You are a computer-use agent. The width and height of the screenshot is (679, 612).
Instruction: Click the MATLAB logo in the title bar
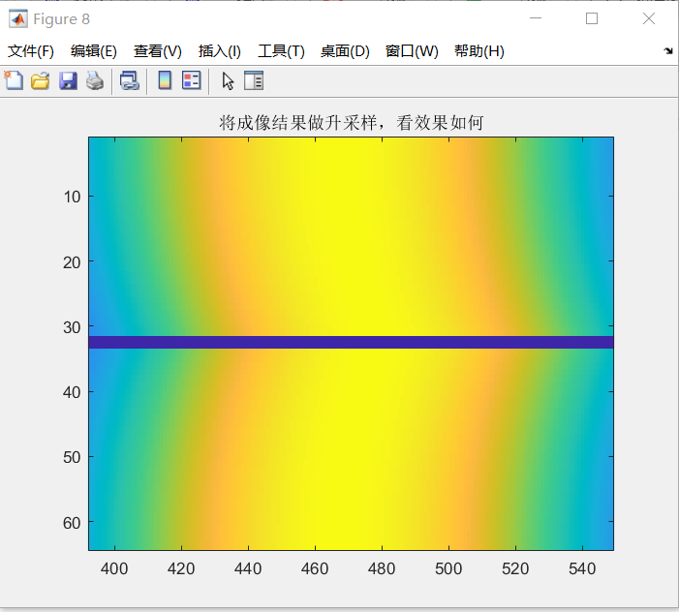(17, 18)
